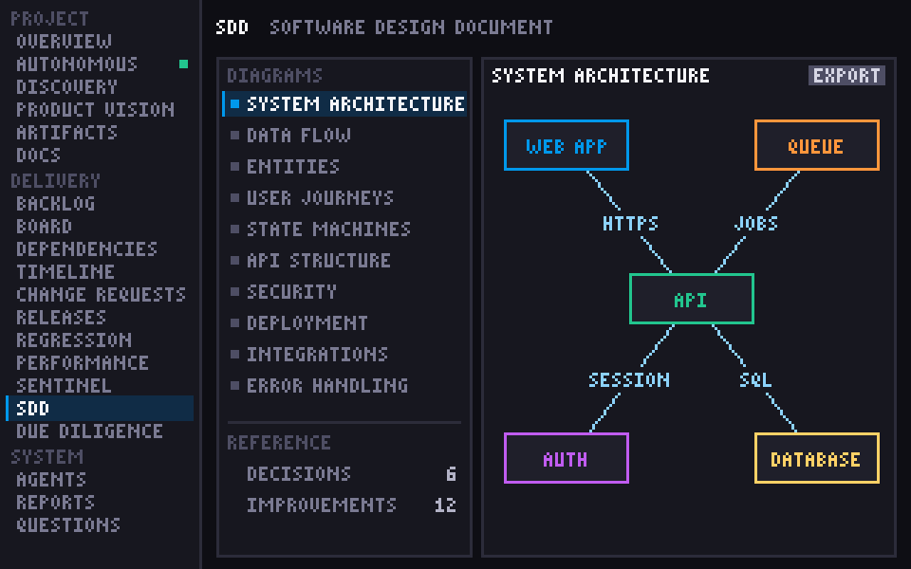Image resolution: width=911 pixels, height=569 pixels.
Task: Click the SESSION connection label
Action: click(629, 380)
